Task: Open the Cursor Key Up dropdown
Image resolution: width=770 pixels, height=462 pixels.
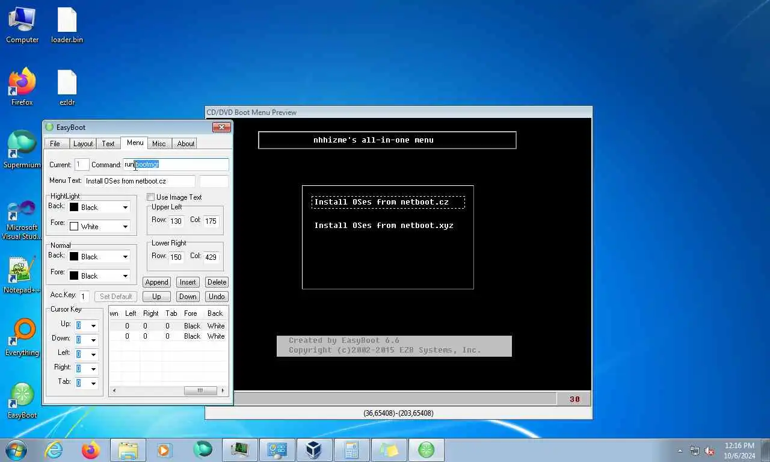Action: pyautogui.click(x=93, y=326)
